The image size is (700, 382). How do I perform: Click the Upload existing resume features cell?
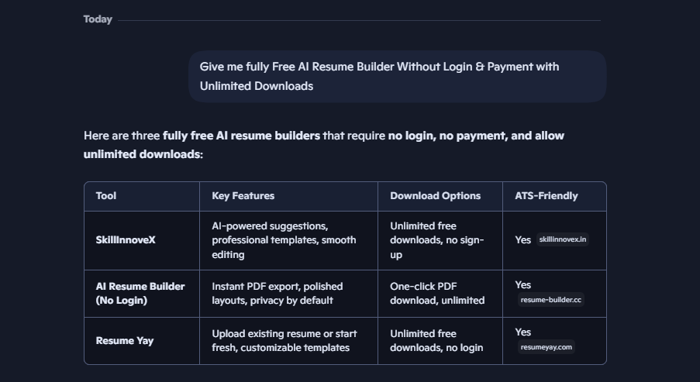[x=284, y=341]
